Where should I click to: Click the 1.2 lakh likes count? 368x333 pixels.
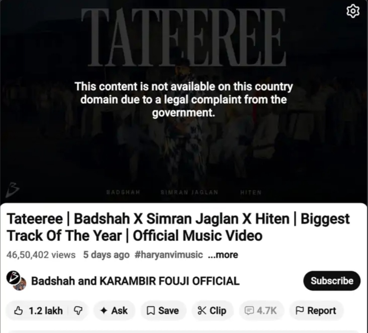(46, 311)
